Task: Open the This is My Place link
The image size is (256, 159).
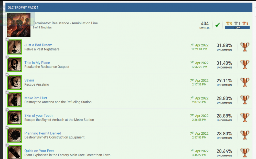Action: [37, 63]
